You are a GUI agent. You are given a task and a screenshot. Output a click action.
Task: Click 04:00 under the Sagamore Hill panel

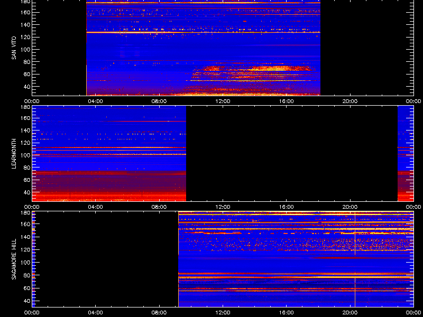pyautogui.click(x=96, y=313)
